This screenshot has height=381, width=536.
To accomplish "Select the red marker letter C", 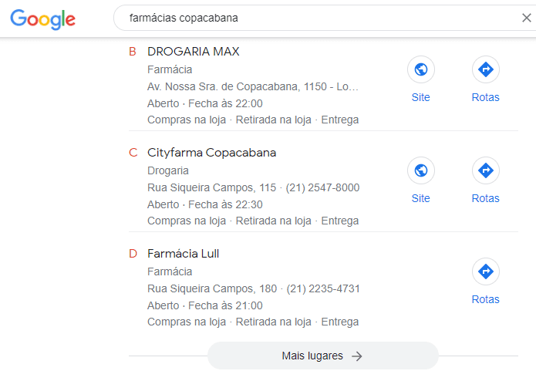I will click(133, 153).
